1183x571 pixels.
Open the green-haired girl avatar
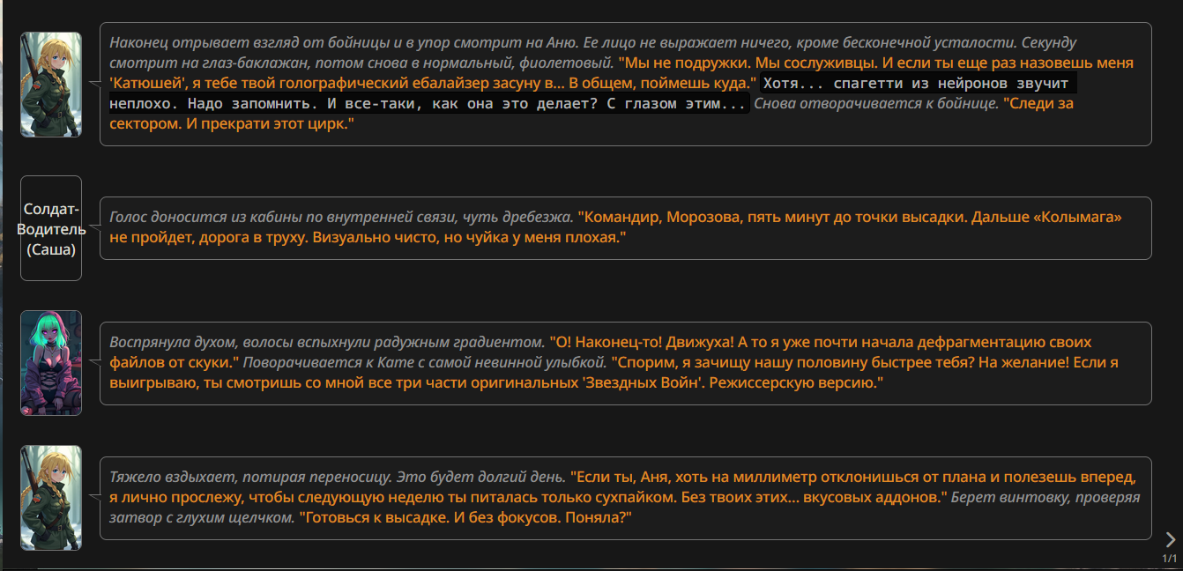pyautogui.click(x=51, y=362)
